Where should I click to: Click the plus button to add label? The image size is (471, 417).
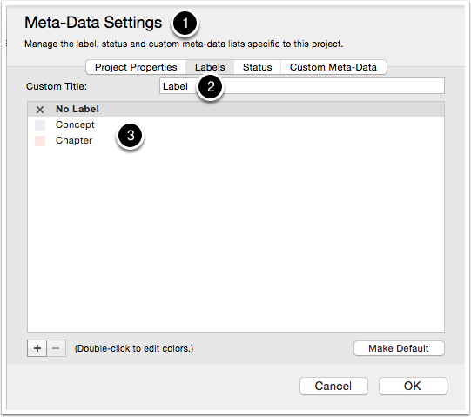coord(37,348)
